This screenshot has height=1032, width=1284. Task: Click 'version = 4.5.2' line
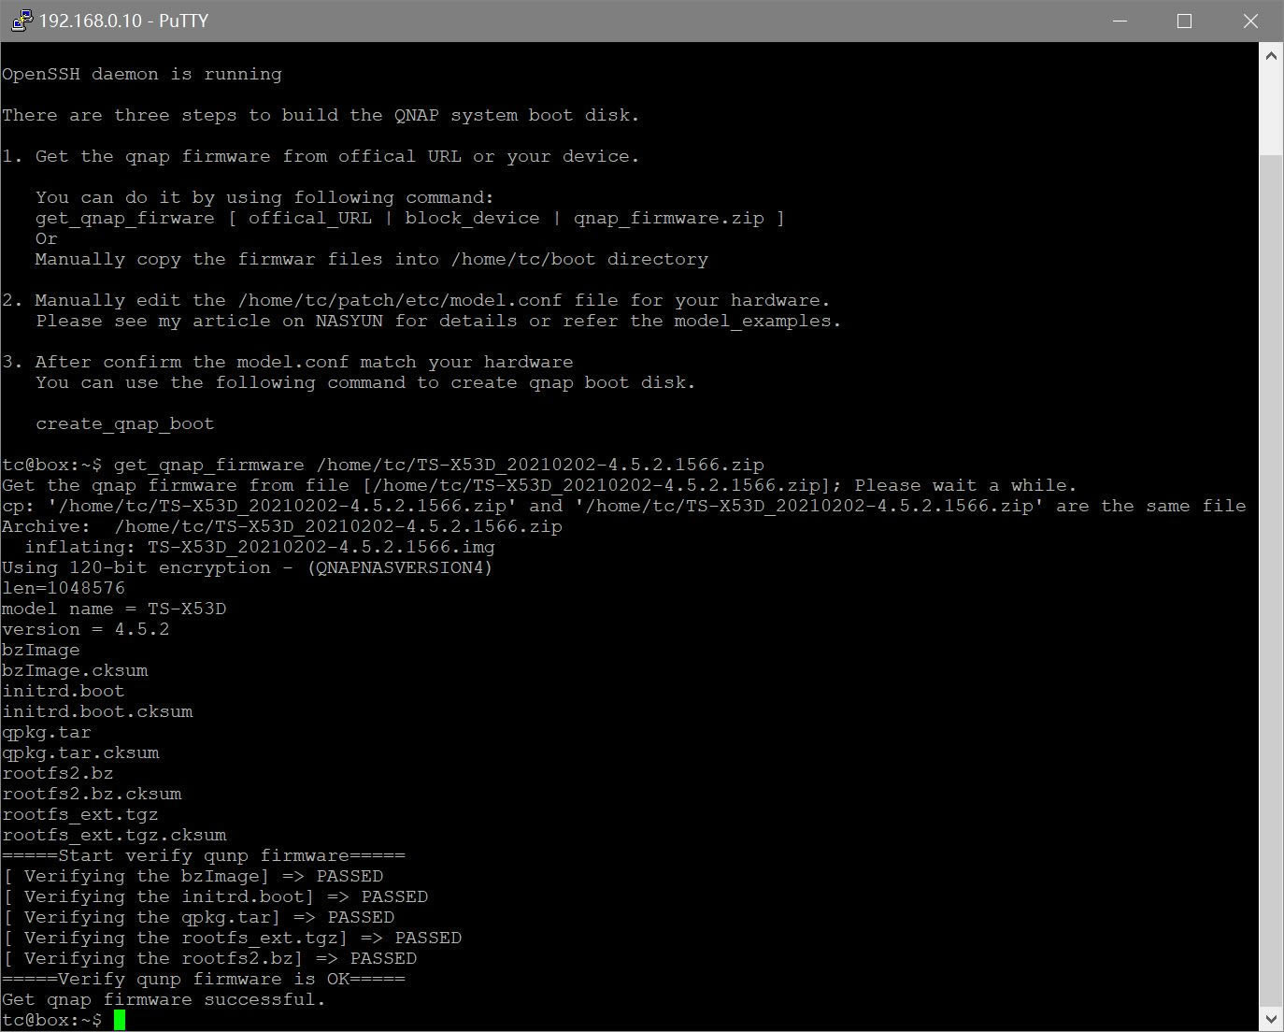[86, 629]
